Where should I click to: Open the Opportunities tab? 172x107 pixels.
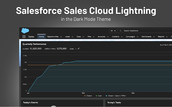pos(53,37)
